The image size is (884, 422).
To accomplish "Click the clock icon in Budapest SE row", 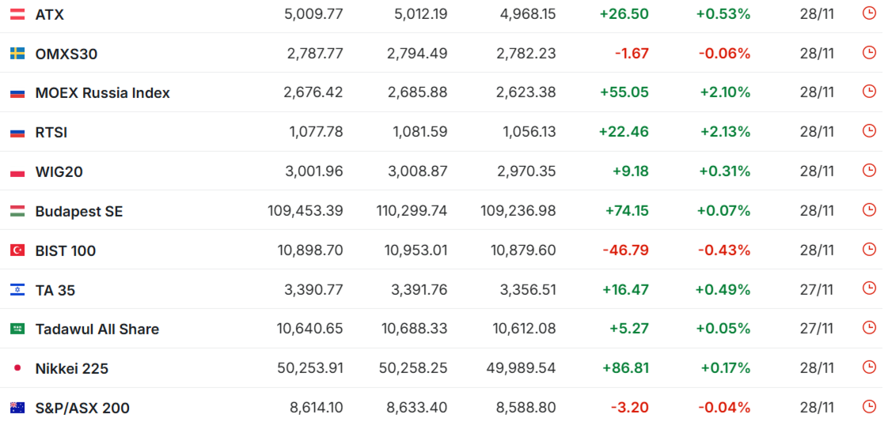I will click(x=869, y=210).
